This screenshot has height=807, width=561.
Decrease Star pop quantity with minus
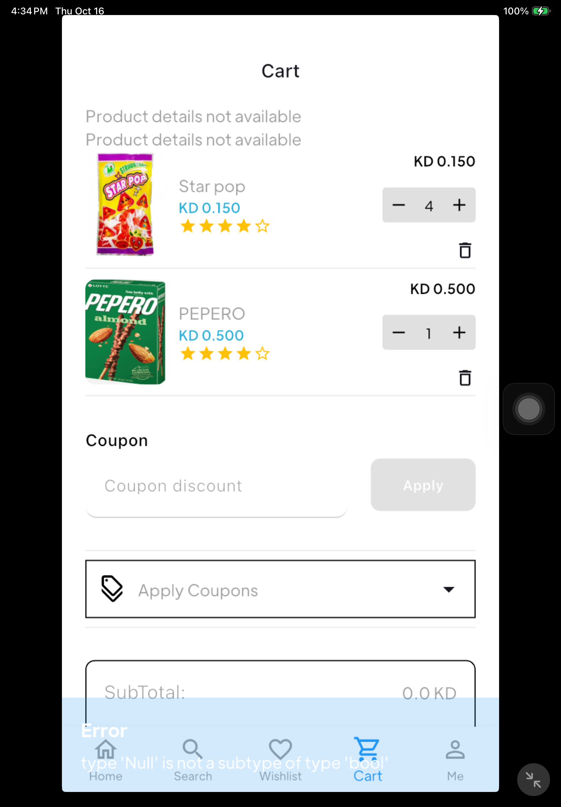(399, 205)
